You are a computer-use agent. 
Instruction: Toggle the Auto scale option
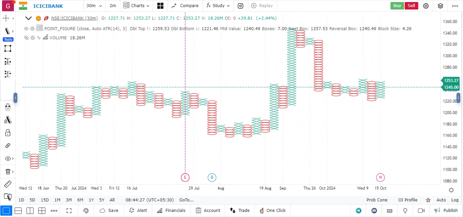click(441, 200)
